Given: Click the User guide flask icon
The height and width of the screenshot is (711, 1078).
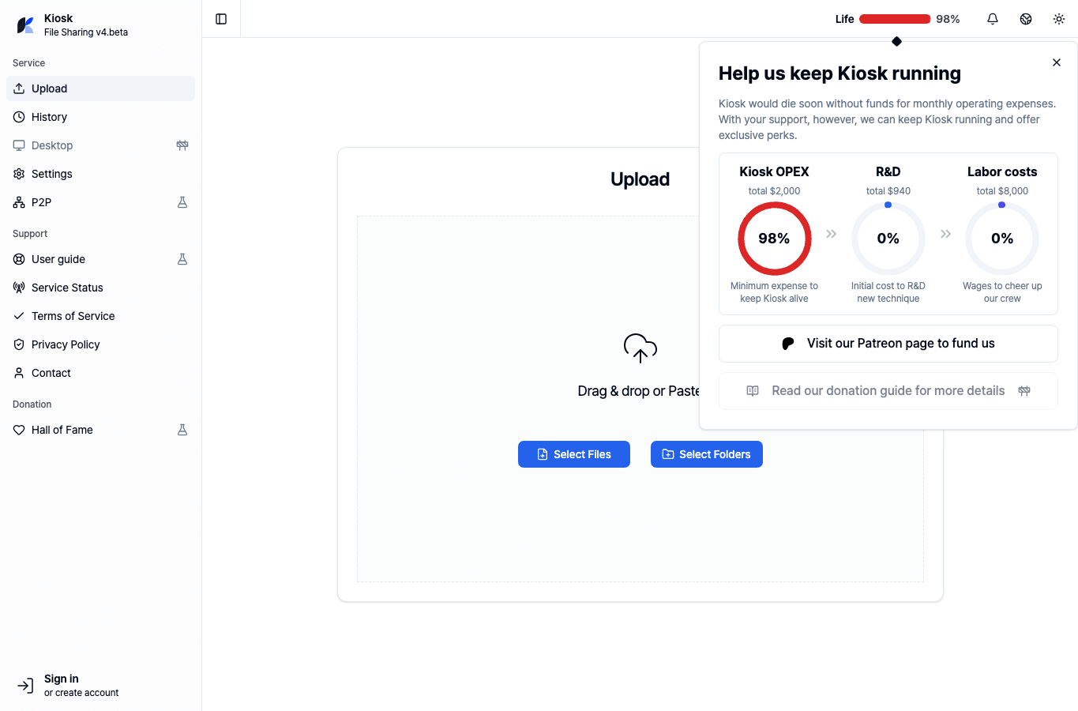Looking at the screenshot, I should pos(182,259).
